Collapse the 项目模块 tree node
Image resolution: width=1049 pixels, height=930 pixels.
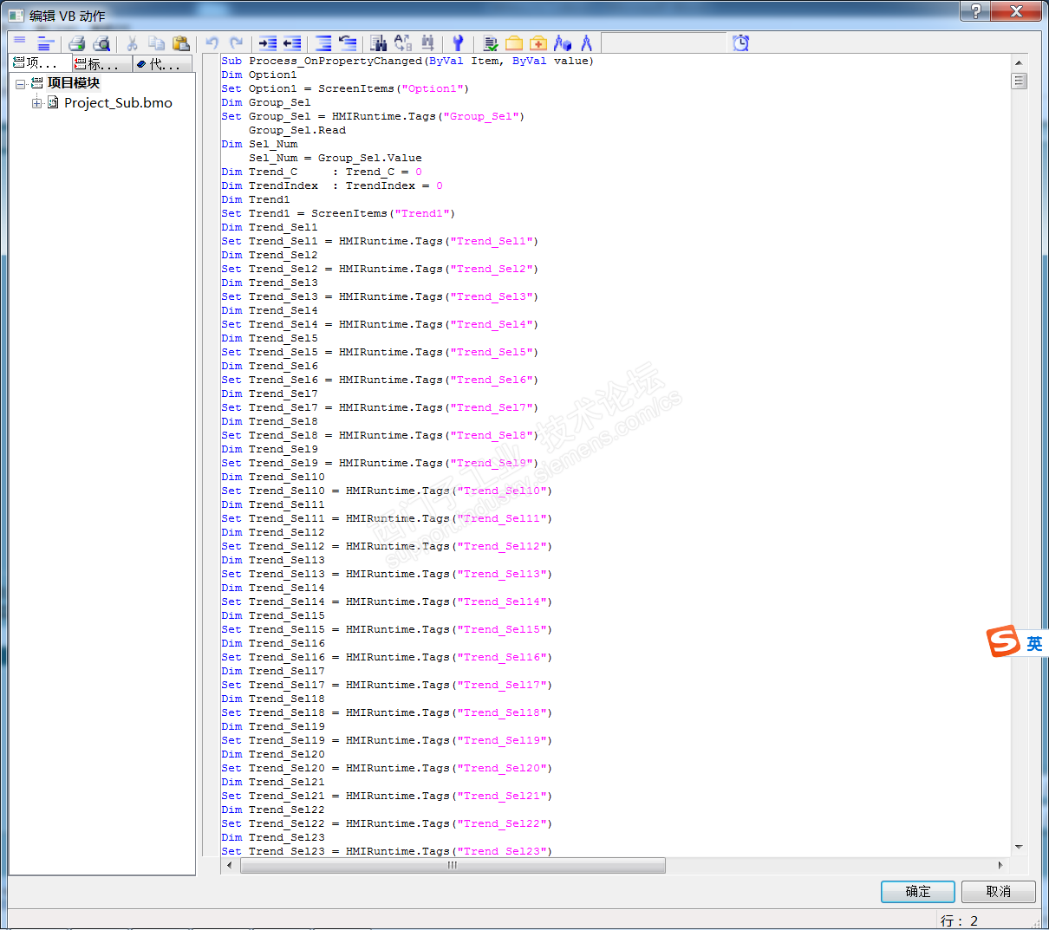(x=20, y=83)
